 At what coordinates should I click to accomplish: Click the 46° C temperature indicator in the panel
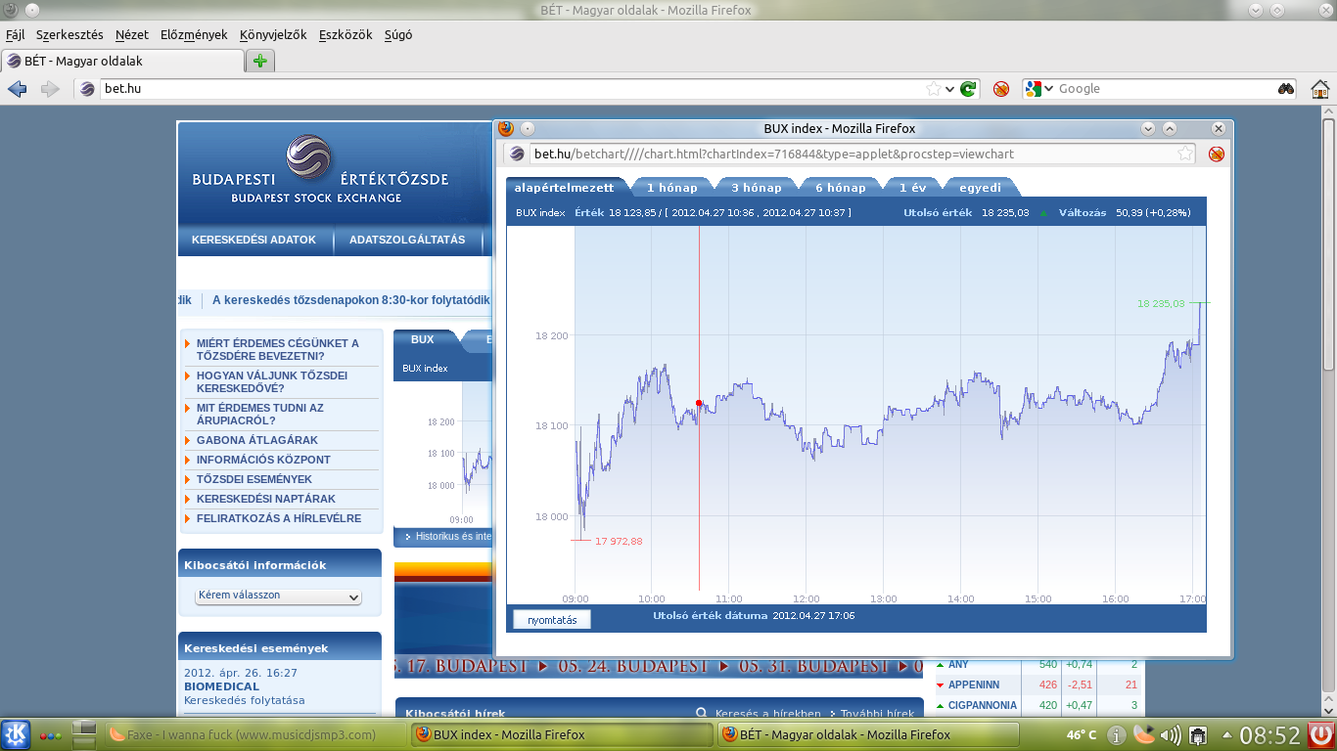click(x=1081, y=734)
